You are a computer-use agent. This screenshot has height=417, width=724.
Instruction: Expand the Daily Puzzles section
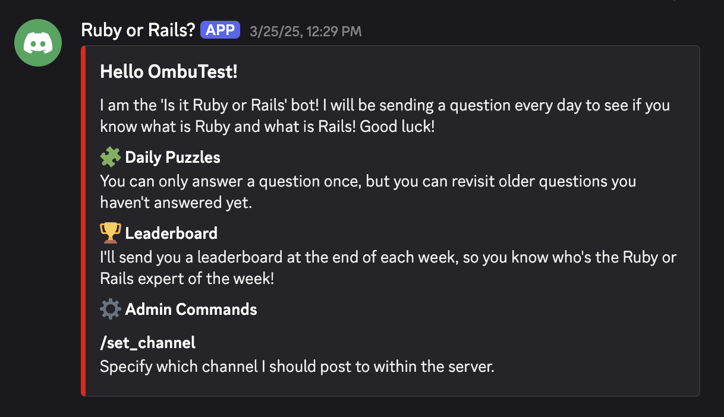coord(172,157)
